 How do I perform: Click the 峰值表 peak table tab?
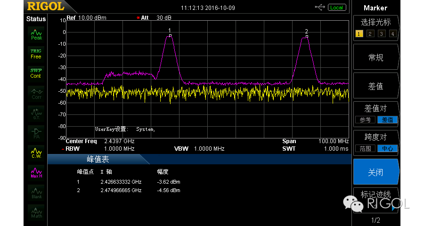click(98, 159)
